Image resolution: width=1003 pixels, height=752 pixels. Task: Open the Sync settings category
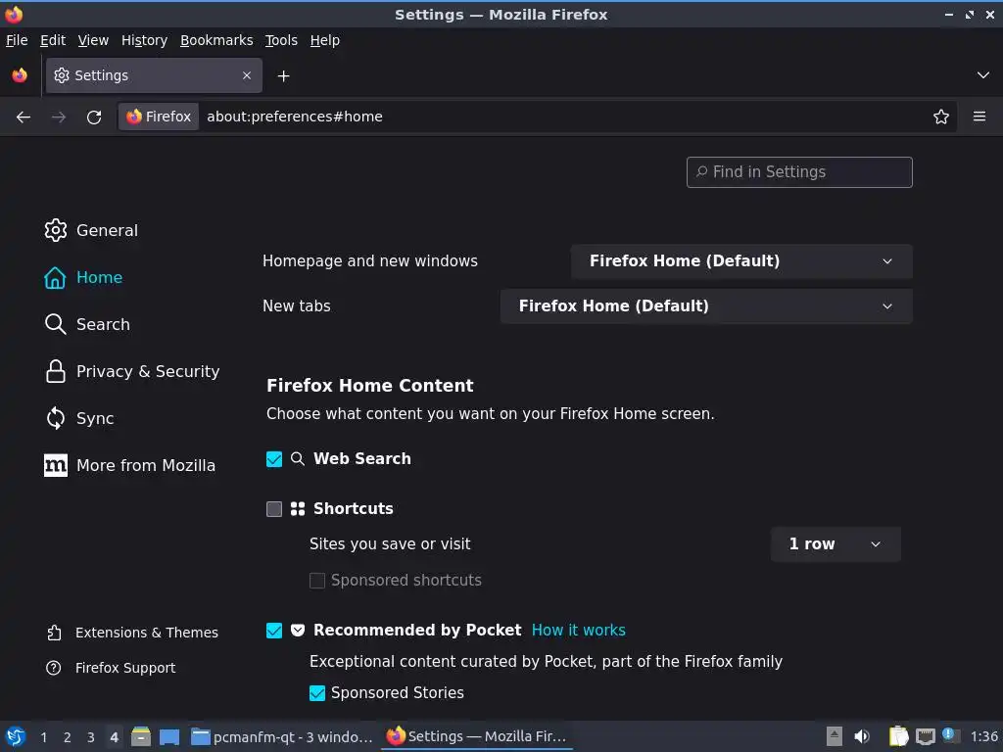coord(79,418)
